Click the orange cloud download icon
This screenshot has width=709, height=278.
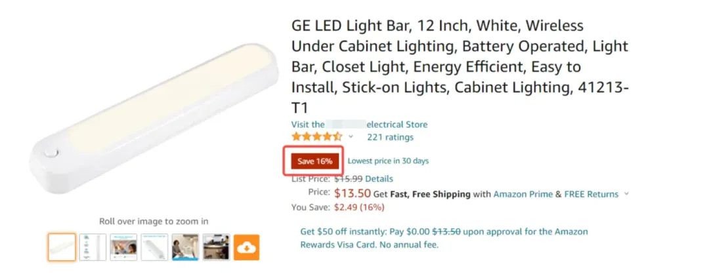coord(246,247)
